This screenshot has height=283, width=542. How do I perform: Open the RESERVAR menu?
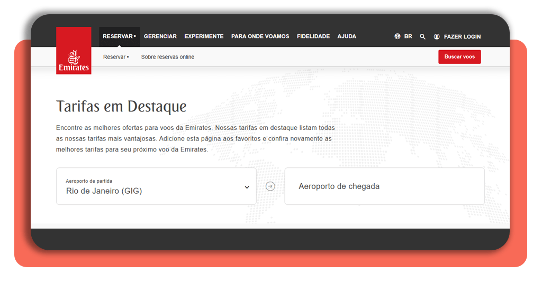pyautogui.click(x=119, y=36)
